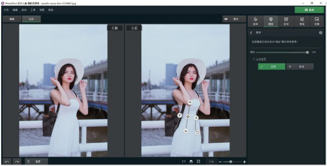Click the face zoom icon near 1:1
This screenshot has width=327, height=166.
pyautogui.click(x=191, y=162)
